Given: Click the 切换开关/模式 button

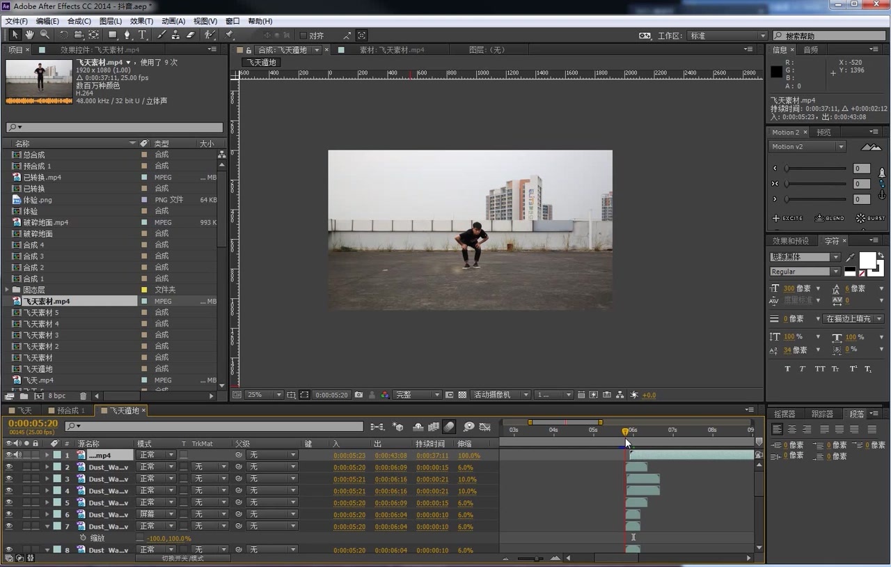Looking at the screenshot, I should (x=183, y=558).
